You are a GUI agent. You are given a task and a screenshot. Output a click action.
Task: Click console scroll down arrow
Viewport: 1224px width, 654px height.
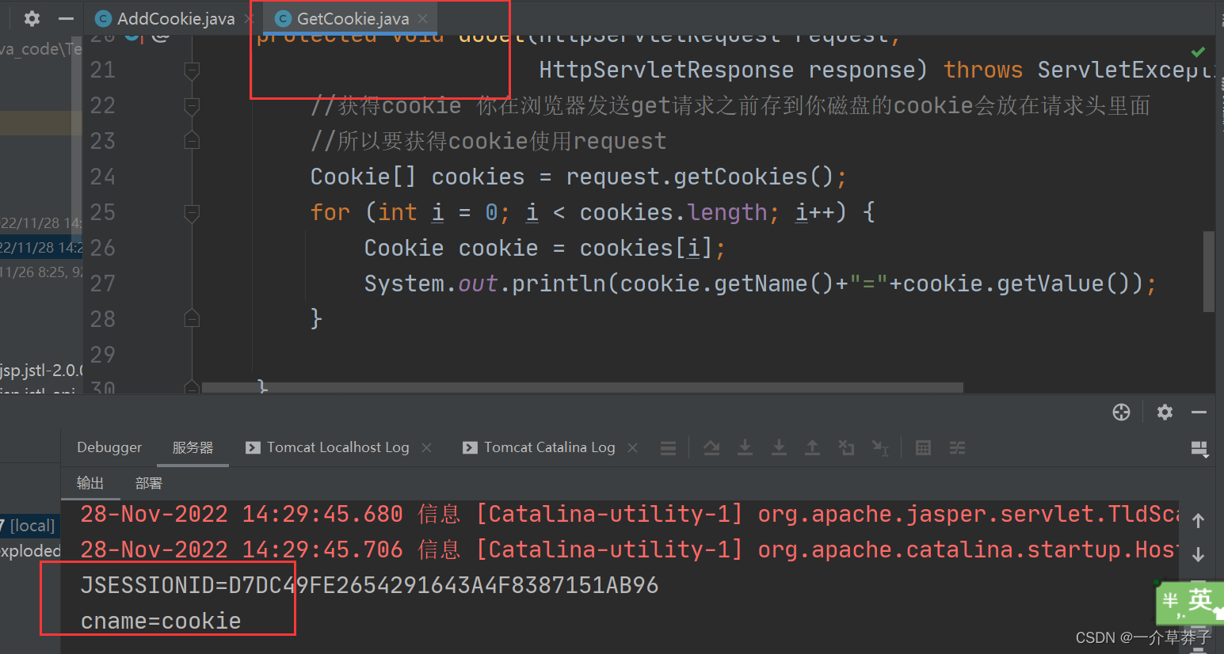[x=1198, y=554]
